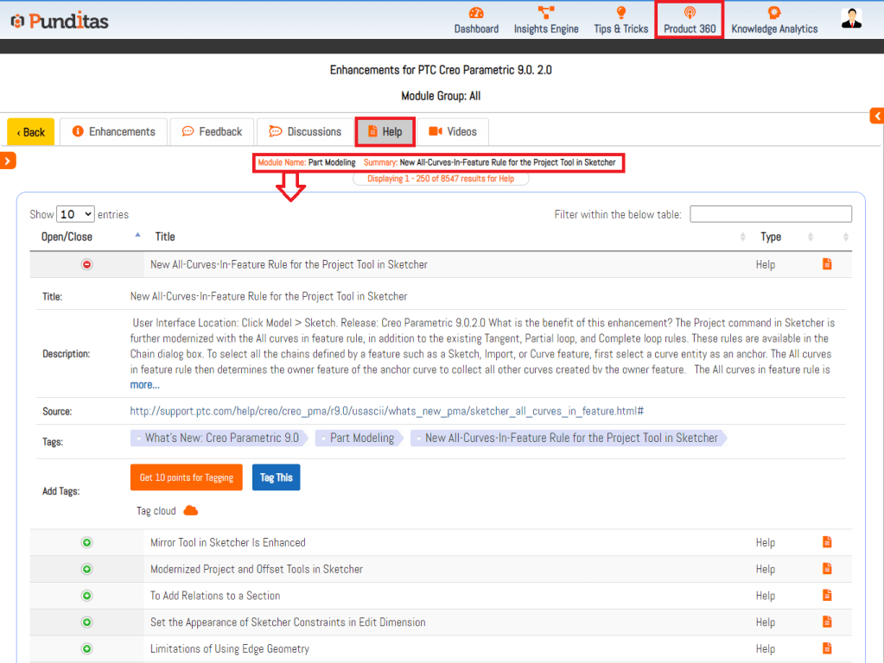Click the Tips & Tricks lightbulb icon
The width and height of the screenshot is (884, 663).
(620, 13)
